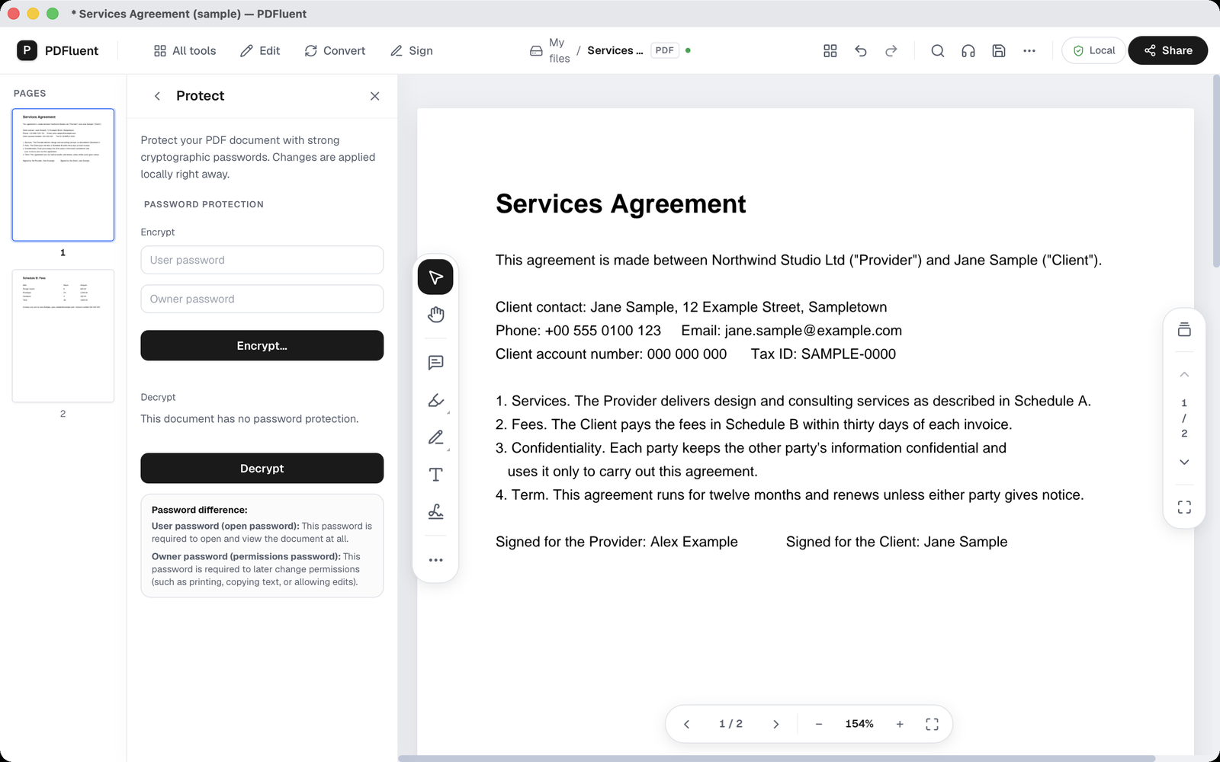Screen dimensions: 1220x762
Task: Save the document with disk icon
Action: pyautogui.click(x=999, y=50)
